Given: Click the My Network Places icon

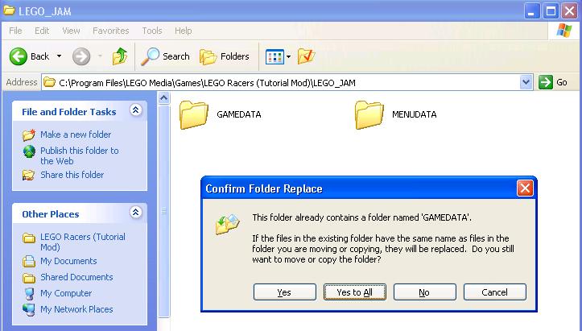Looking at the screenshot, I should click(x=29, y=309).
